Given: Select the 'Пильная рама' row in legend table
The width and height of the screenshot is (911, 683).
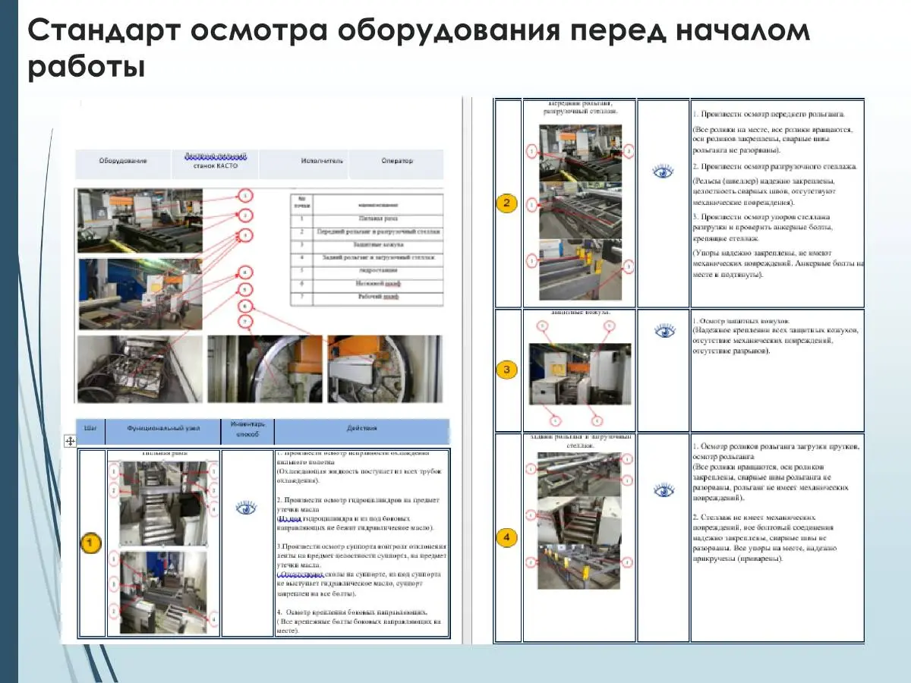Looking at the screenshot, I should (377, 218).
